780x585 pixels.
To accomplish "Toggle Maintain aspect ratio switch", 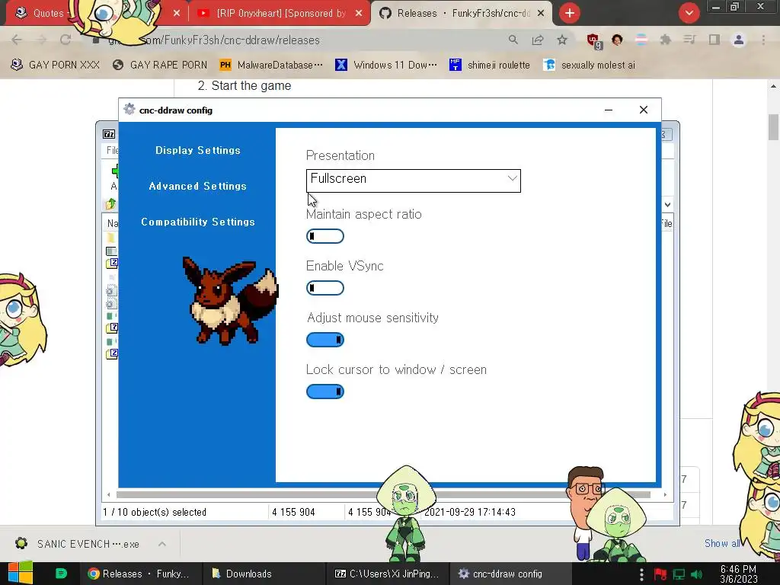I will coord(324,236).
